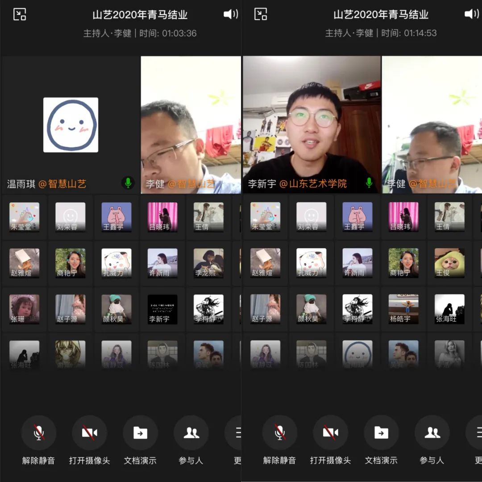
Task: Tap green microphone icon beside 温雨琪
Action: coord(128,183)
